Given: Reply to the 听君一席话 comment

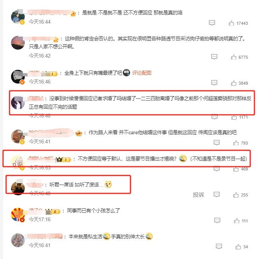Looking at the screenshot, I should tap(217, 195).
